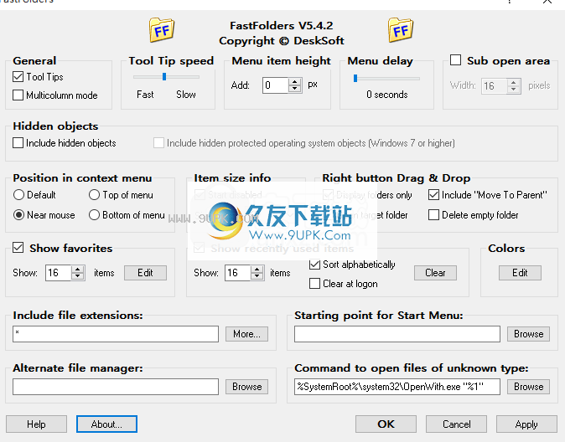Choose Bottom of menu position

pos(94,215)
